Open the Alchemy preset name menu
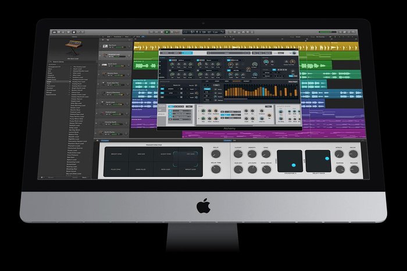Image resolution: width=407 pixels, height=271 pixels. [227, 53]
